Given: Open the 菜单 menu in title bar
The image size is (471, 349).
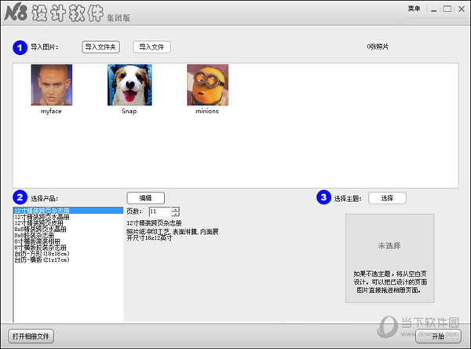Looking at the screenshot, I should pyautogui.click(x=414, y=9).
